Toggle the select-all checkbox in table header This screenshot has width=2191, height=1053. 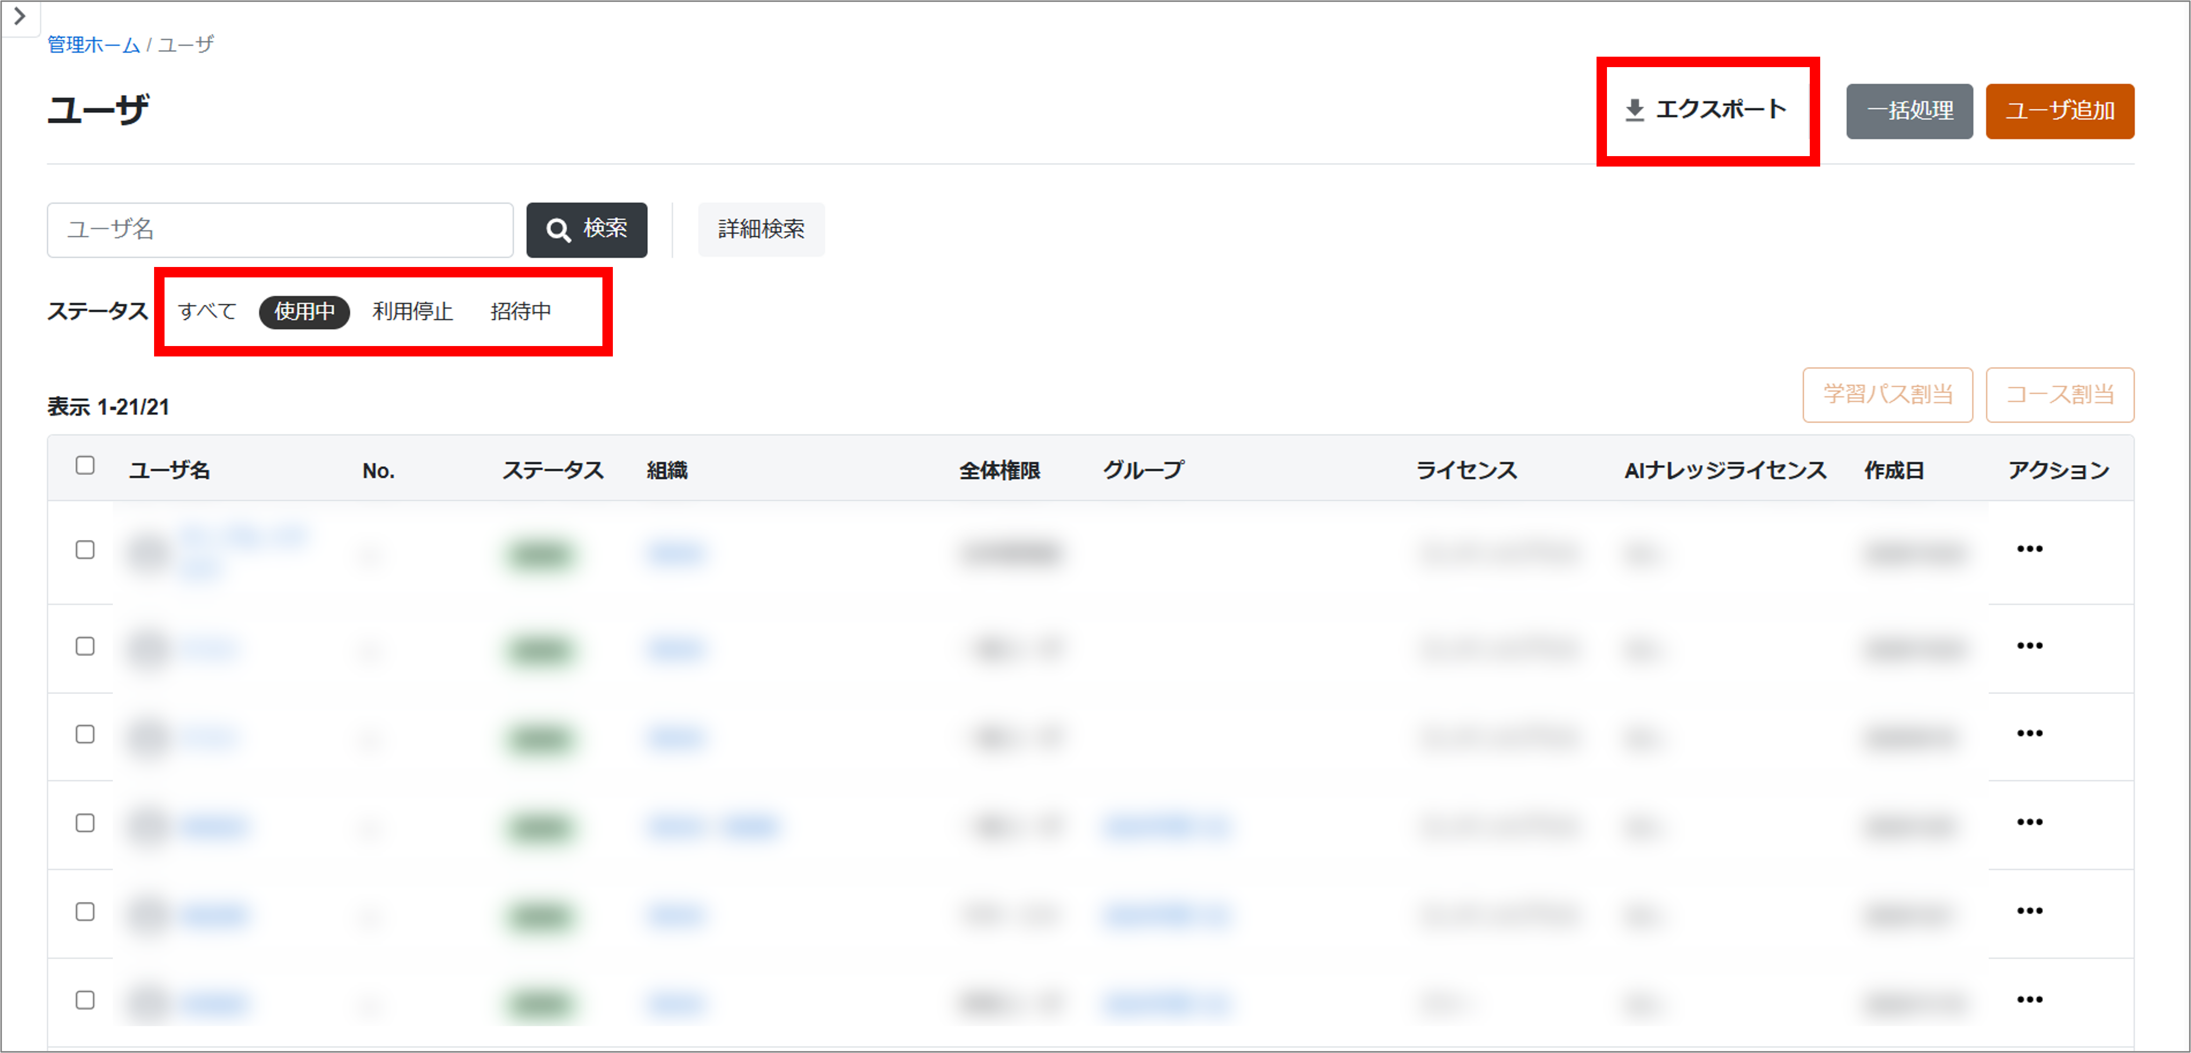(x=85, y=465)
